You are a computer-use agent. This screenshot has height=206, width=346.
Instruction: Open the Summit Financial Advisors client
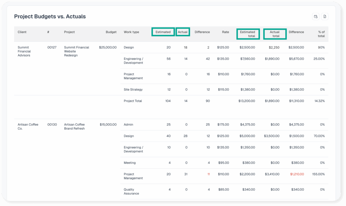pyautogui.click(x=24, y=51)
